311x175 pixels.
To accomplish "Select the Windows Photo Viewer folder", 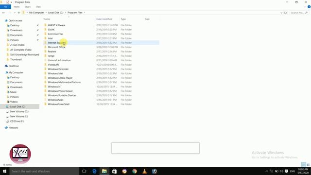I will [60, 91].
